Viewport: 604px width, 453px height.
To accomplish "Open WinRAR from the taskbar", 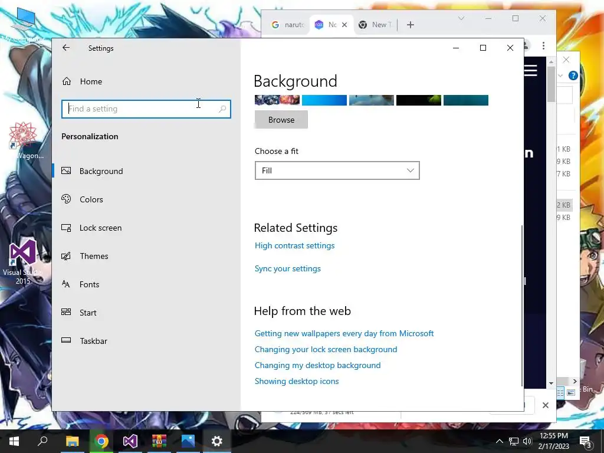I will [159, 441].
